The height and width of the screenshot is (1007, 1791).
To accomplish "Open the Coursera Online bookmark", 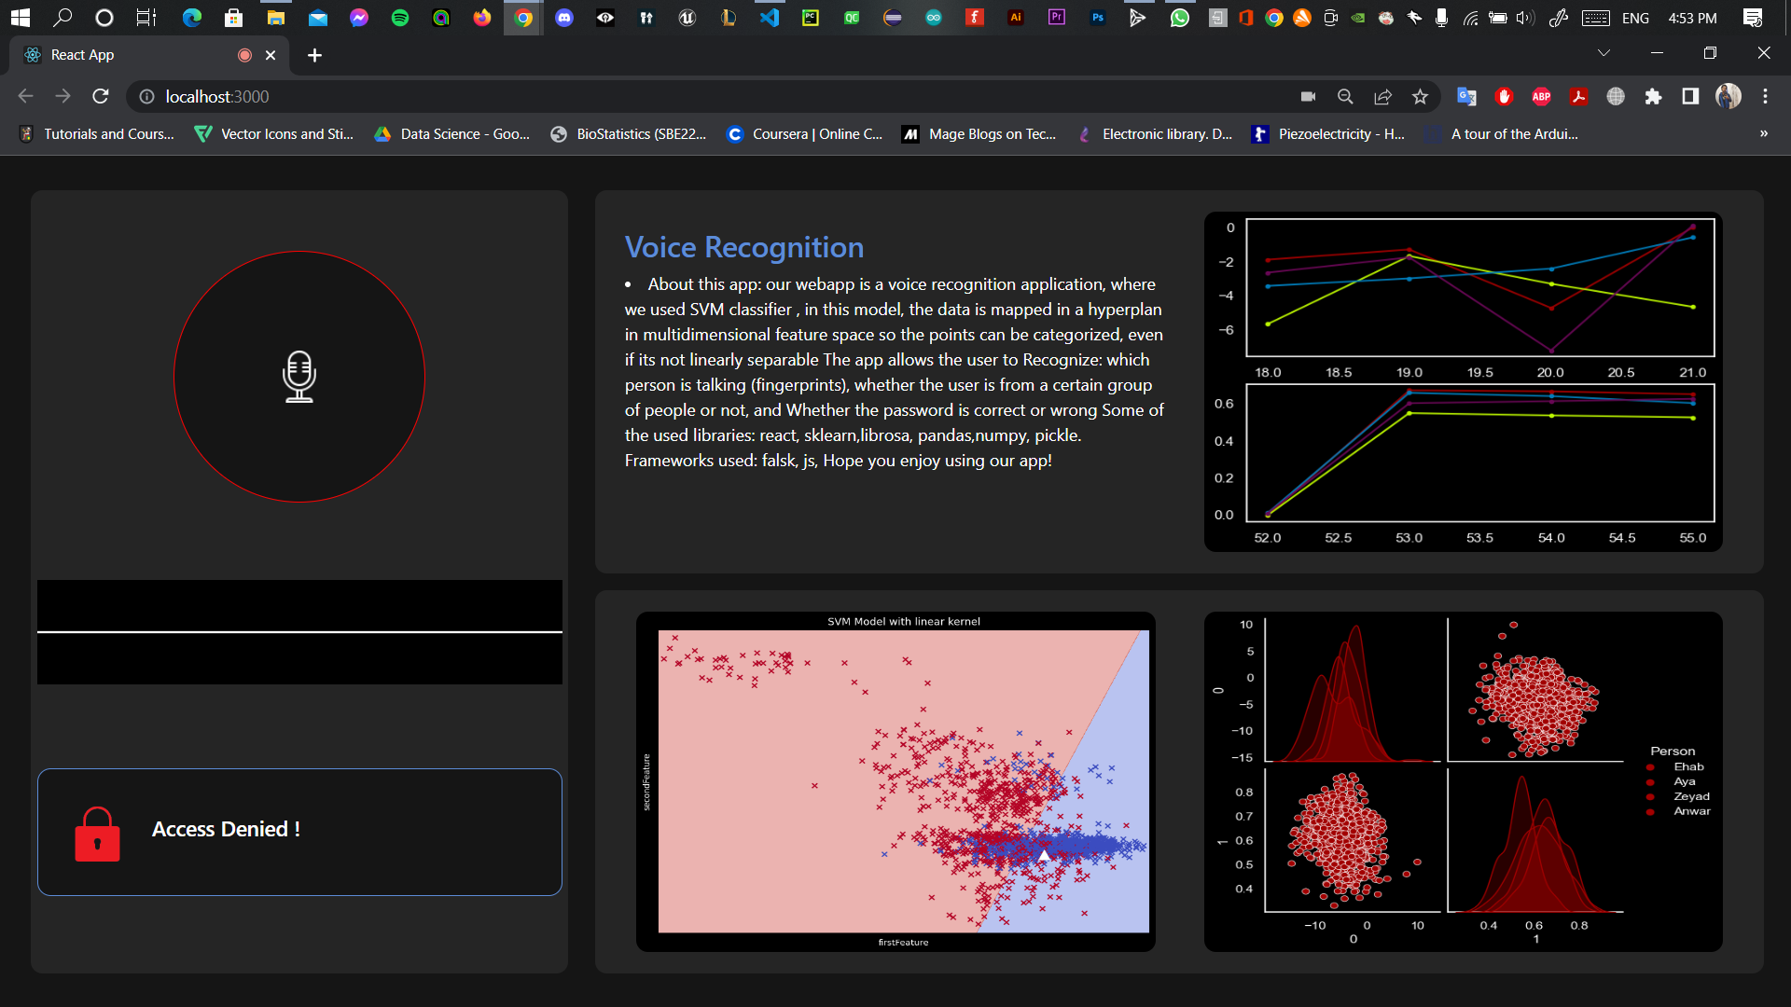I will 804,133.
